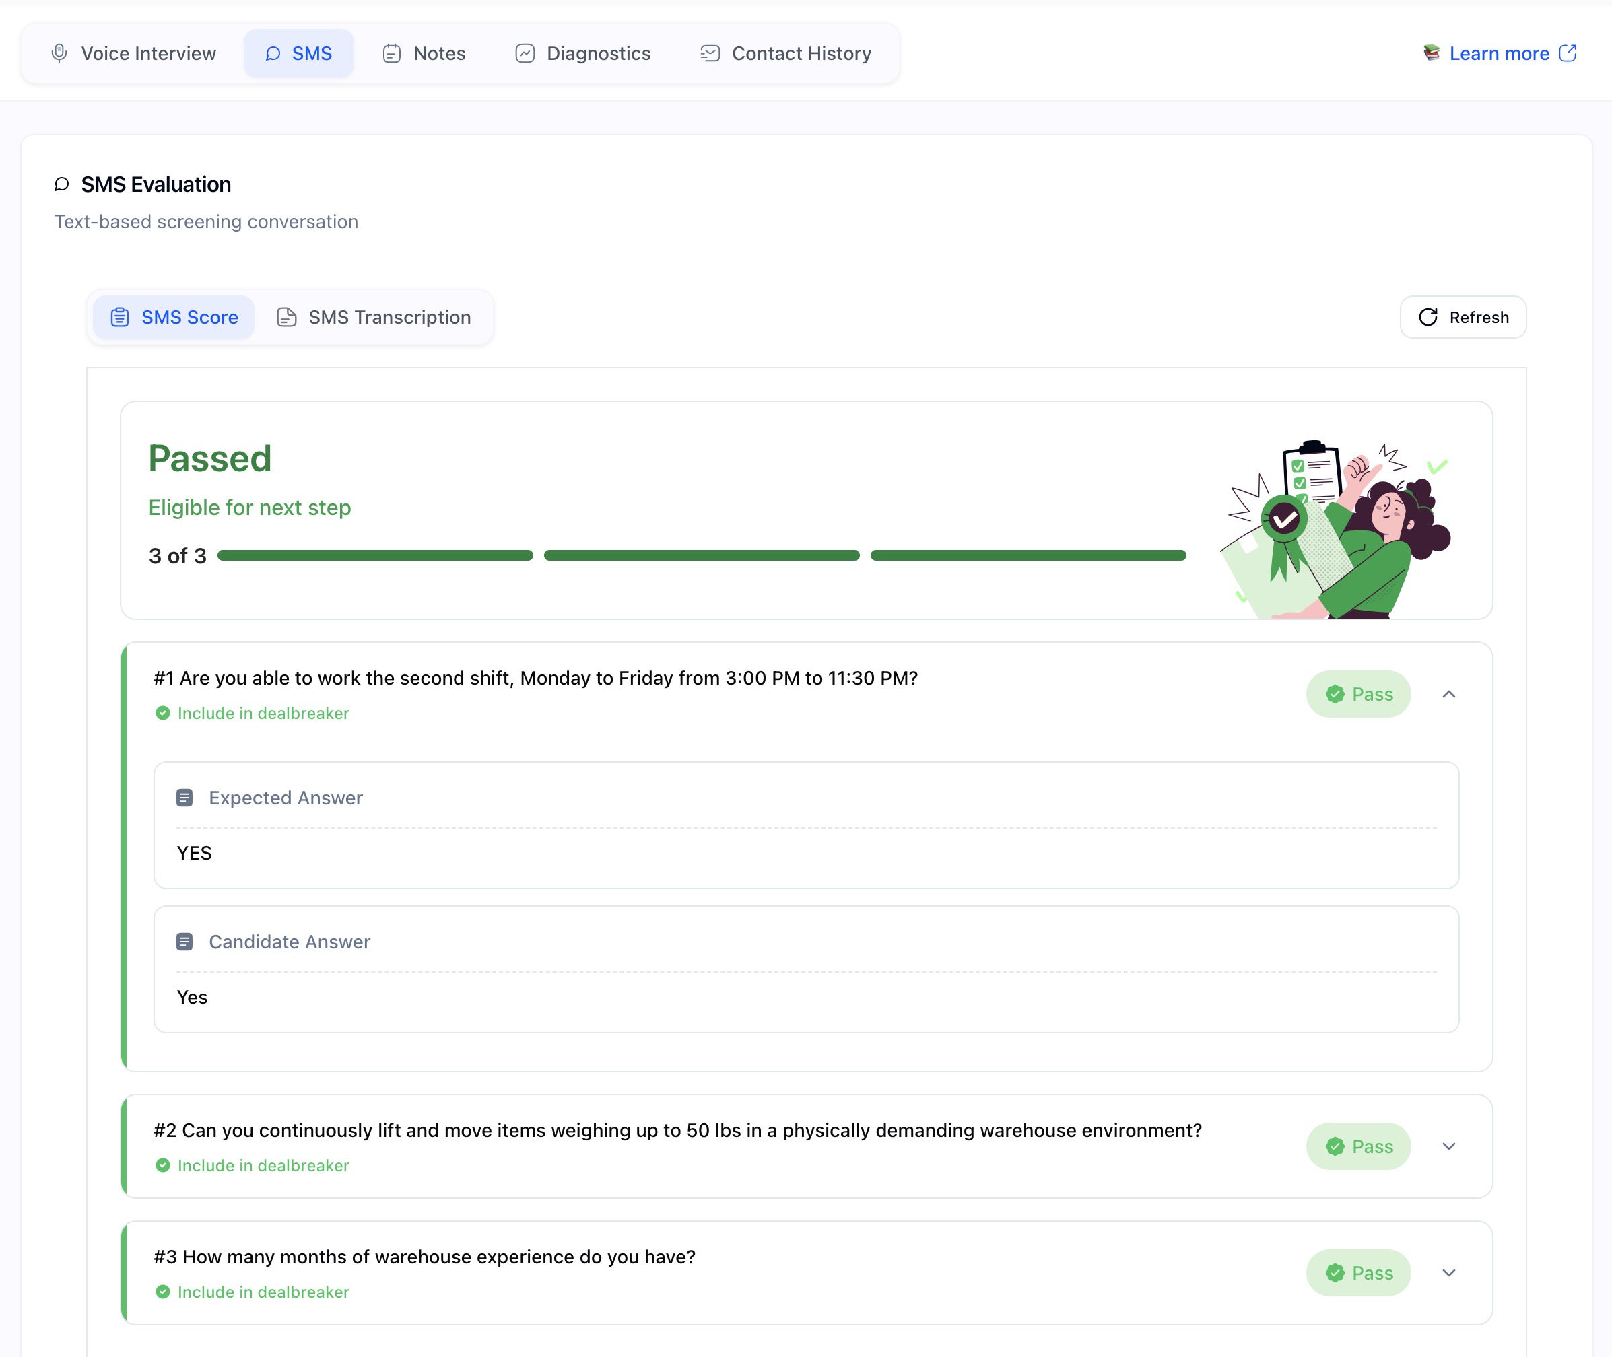
Task: Click the SMS Transcription document icon
Action: [286, 317]
